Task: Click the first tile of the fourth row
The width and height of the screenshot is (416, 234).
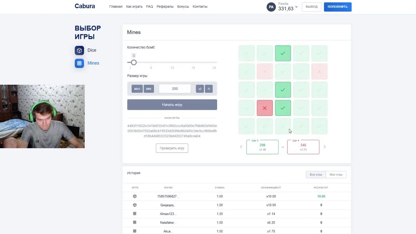Action: (246, 108)
